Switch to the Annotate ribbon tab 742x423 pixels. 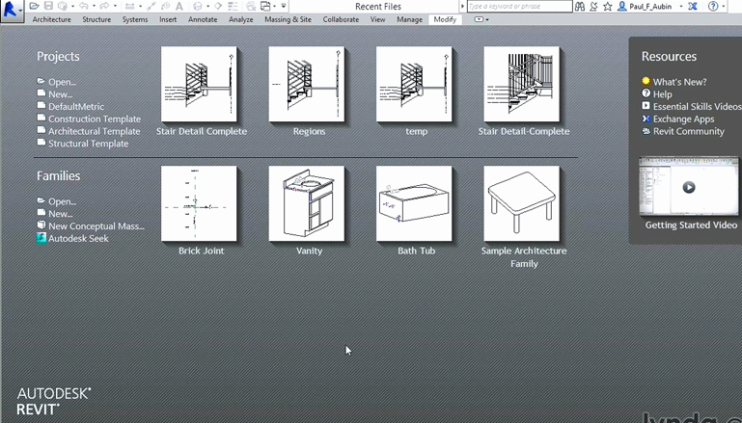203,19
